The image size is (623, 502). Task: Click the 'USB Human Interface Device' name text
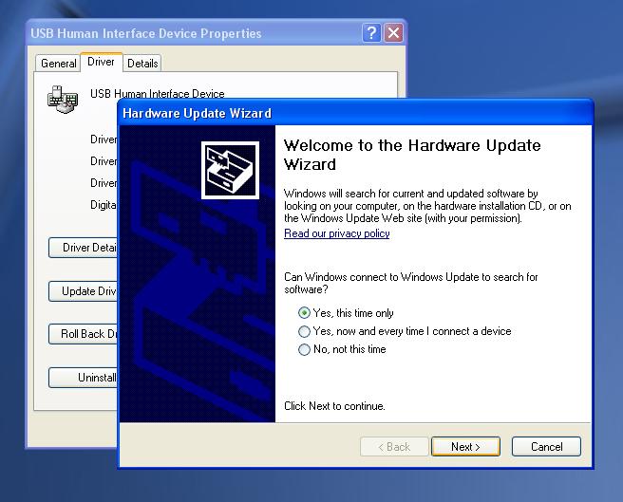point(158,94)
